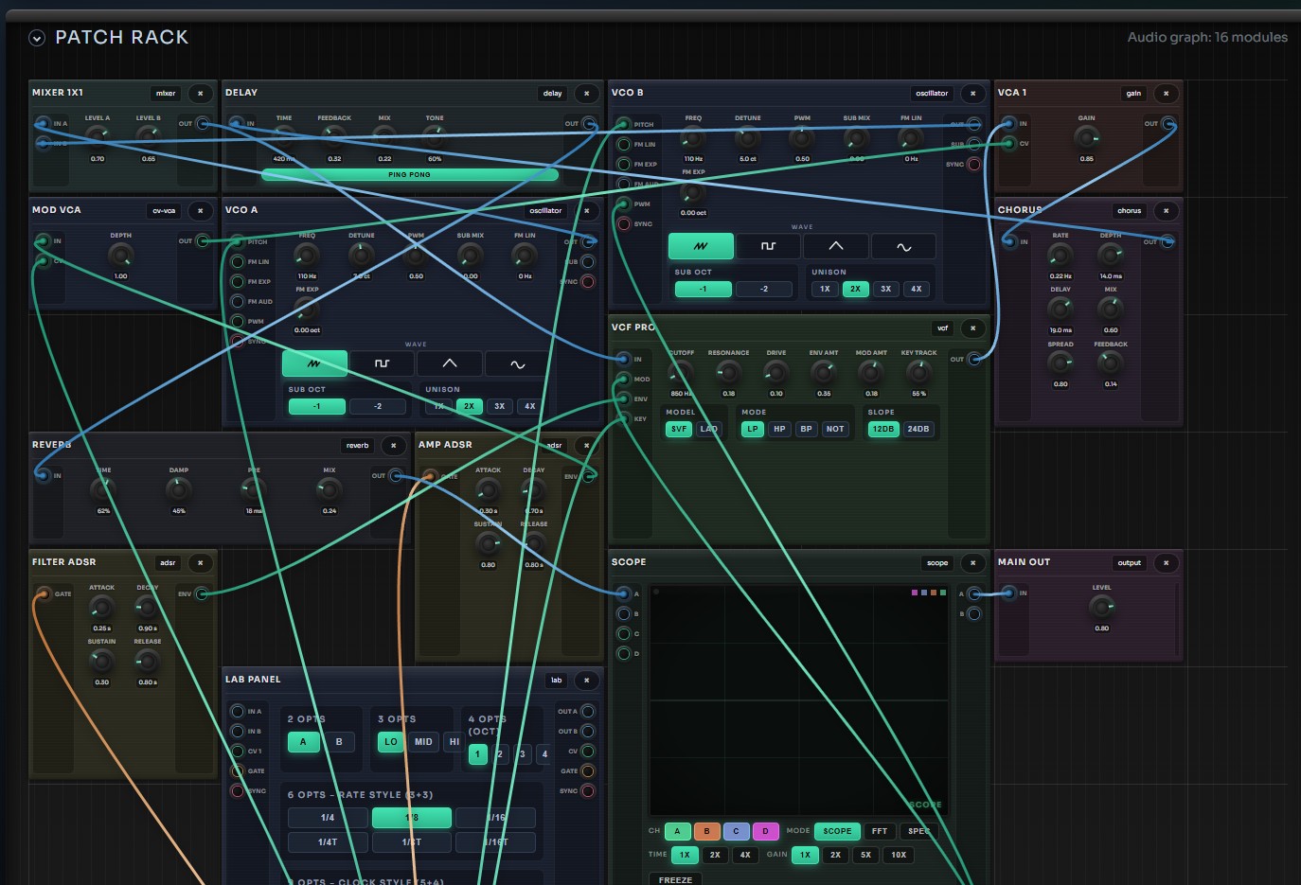
Task: Click the VCA 1 Gain knob
Action: click(1086, 137)
